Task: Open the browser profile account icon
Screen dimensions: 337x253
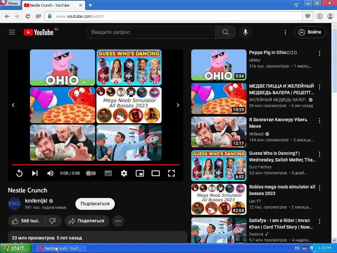Action: [330, 16]
